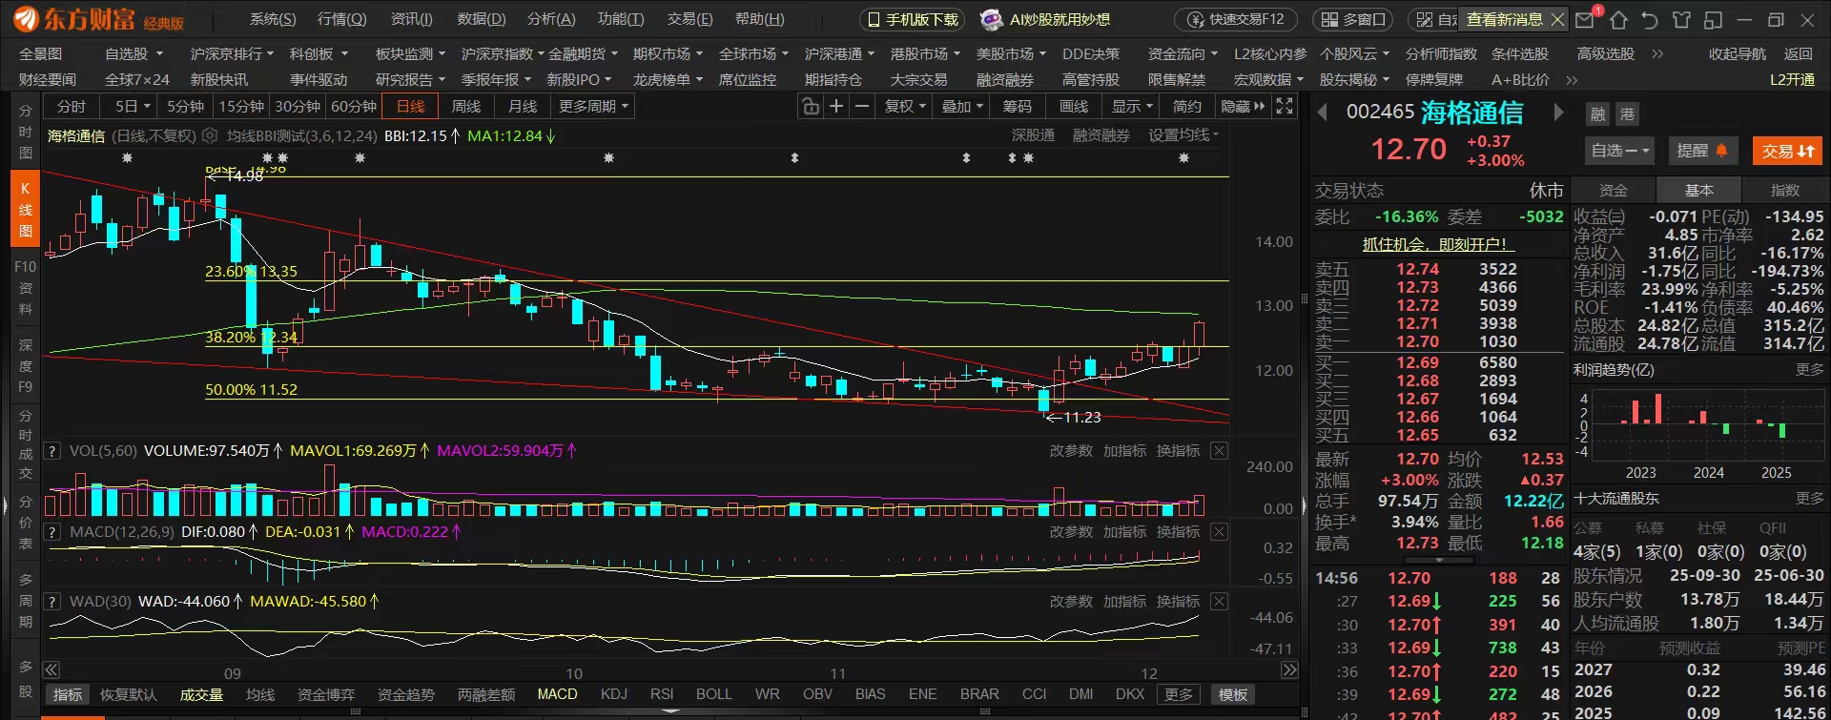The width and height of the screenshot is (1831, 720).
Task: Open the 分析(A) menu
Action: click(551, 19)
